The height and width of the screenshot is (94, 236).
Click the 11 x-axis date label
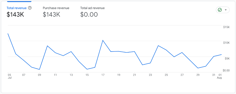(x=55, y=75)
